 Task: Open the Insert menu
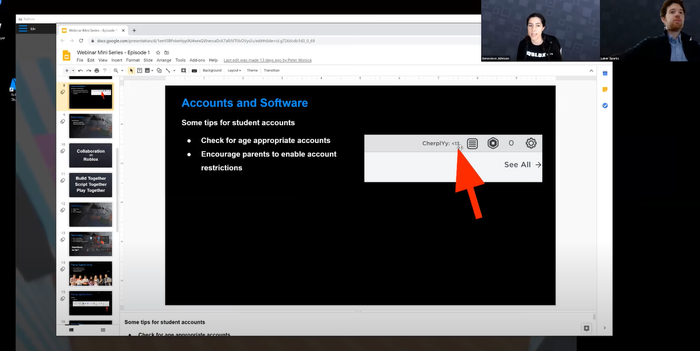point(117,60)
